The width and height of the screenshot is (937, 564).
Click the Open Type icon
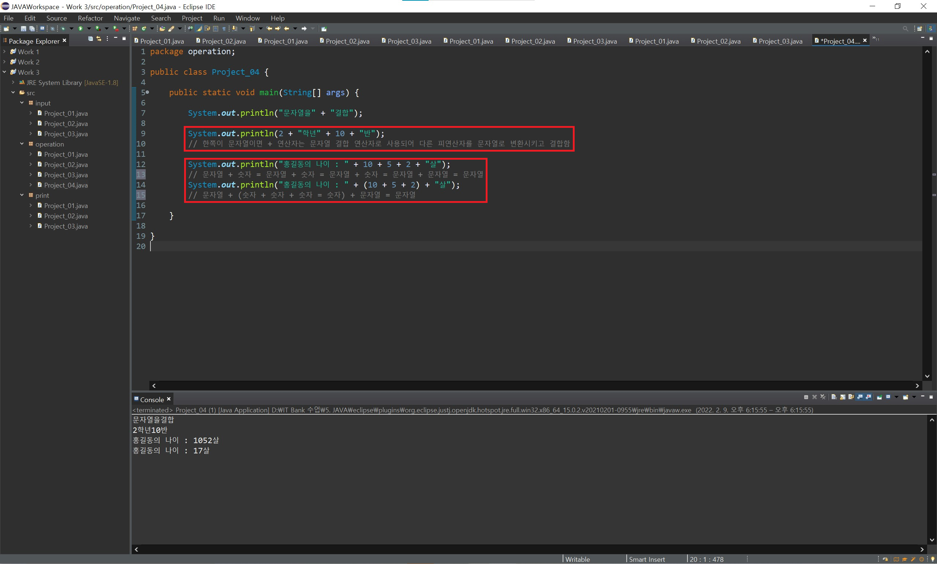[162, 29]
